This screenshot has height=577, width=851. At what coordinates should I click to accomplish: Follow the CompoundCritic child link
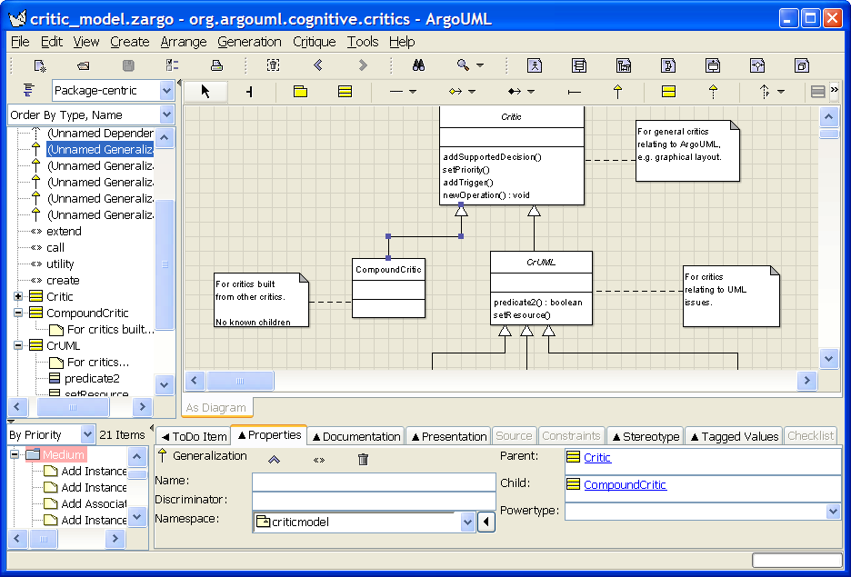pyautogui.click(x=625, y=485)
